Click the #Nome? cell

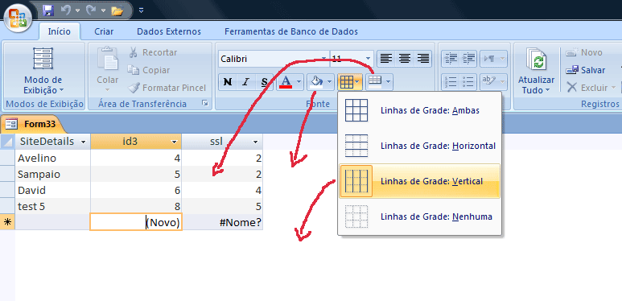(x=222, y=223)
